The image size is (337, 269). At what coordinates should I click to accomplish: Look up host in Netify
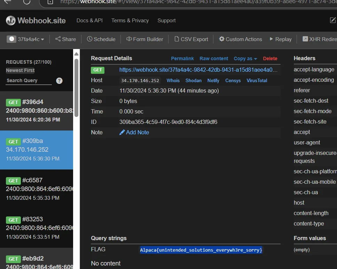pos(213,81)
